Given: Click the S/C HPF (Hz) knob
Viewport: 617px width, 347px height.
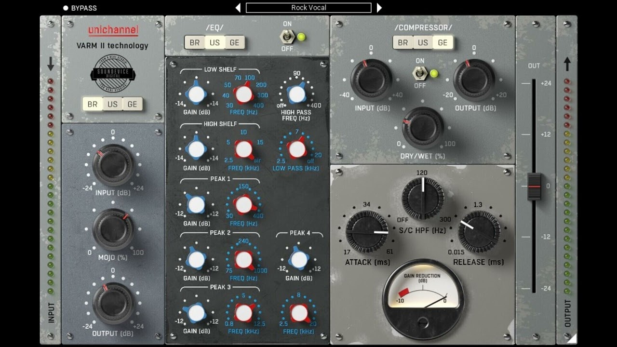Looking at the screenshot, I should [x=423, y=198].
